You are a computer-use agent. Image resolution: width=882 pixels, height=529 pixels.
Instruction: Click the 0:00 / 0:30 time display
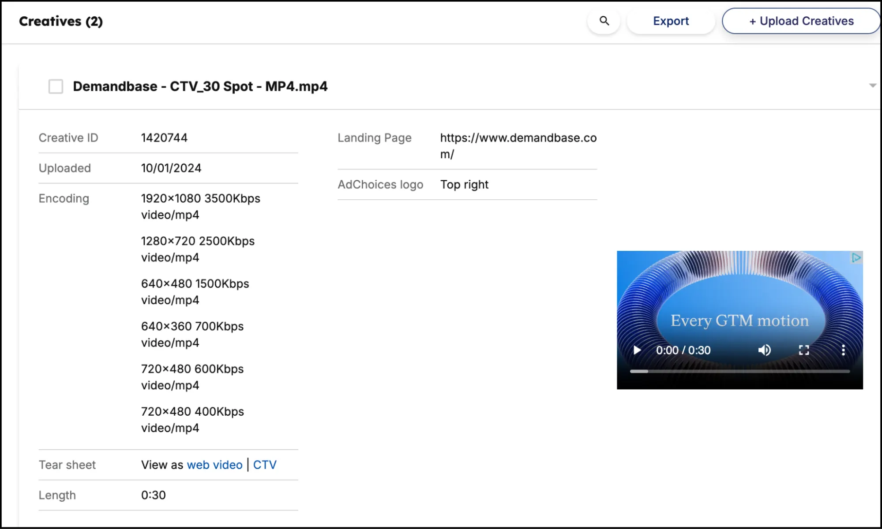[683, 350]
